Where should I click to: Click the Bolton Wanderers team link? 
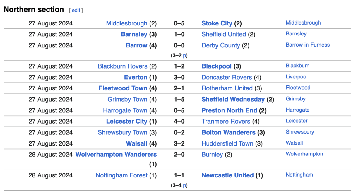228,132
